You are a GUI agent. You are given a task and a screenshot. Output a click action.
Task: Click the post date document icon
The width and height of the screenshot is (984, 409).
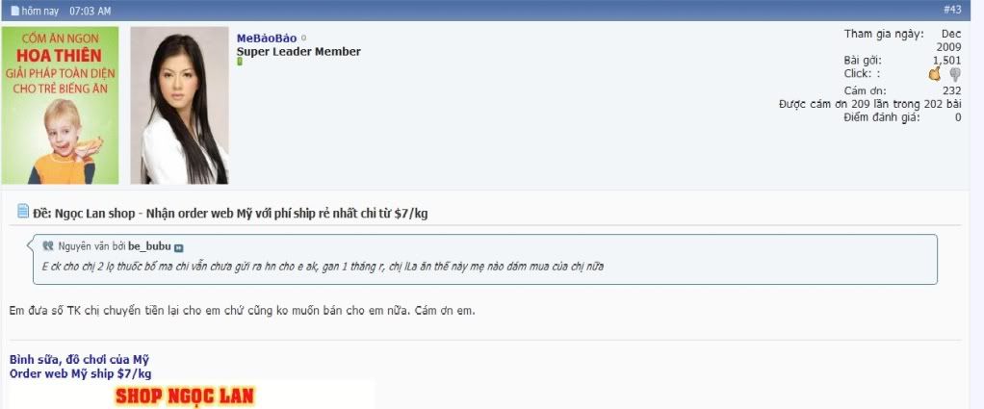14,11
